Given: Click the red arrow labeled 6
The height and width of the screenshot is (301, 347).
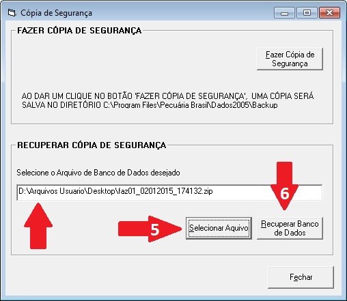Looking at the screenshot, I should point(284,186).
